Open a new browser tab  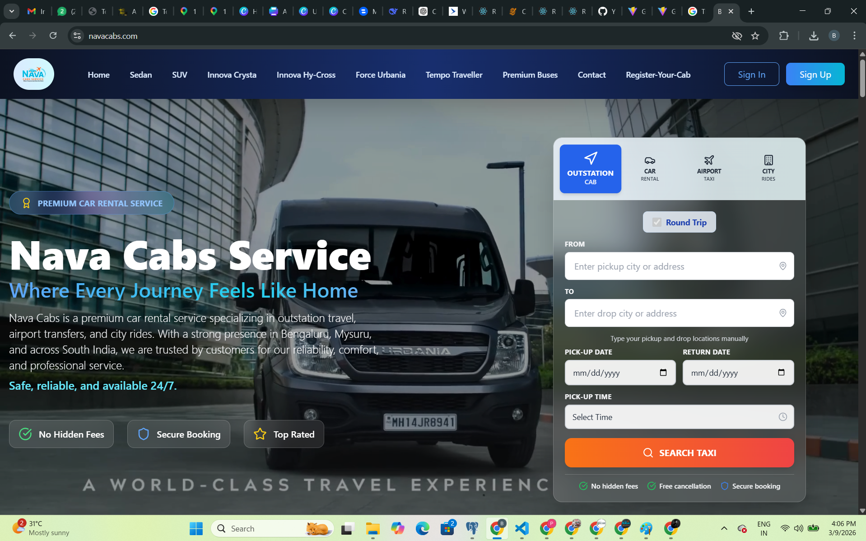751,11
